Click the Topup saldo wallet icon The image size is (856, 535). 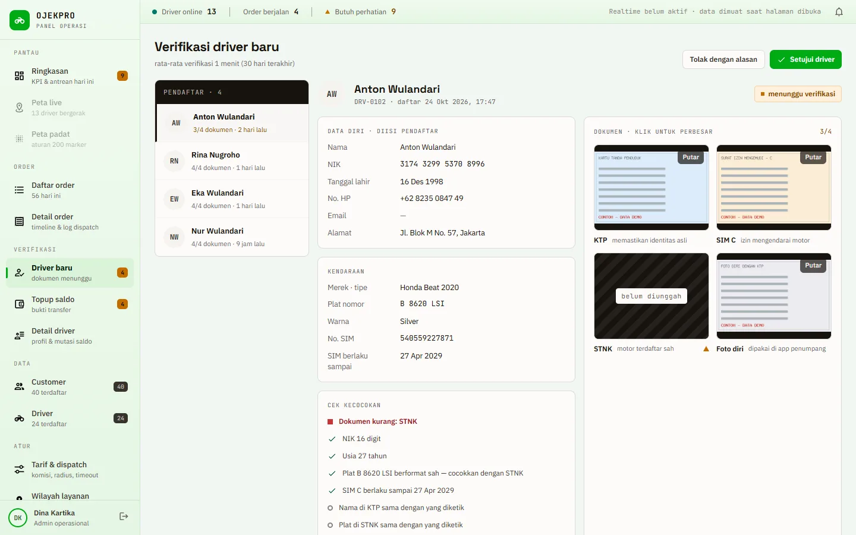point(20,304)
